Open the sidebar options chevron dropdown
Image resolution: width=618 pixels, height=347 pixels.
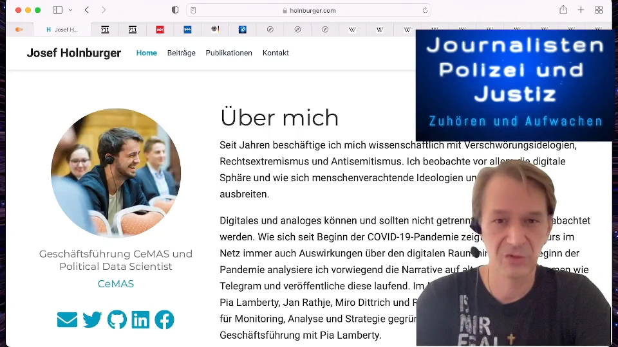(x=71, y=10)
